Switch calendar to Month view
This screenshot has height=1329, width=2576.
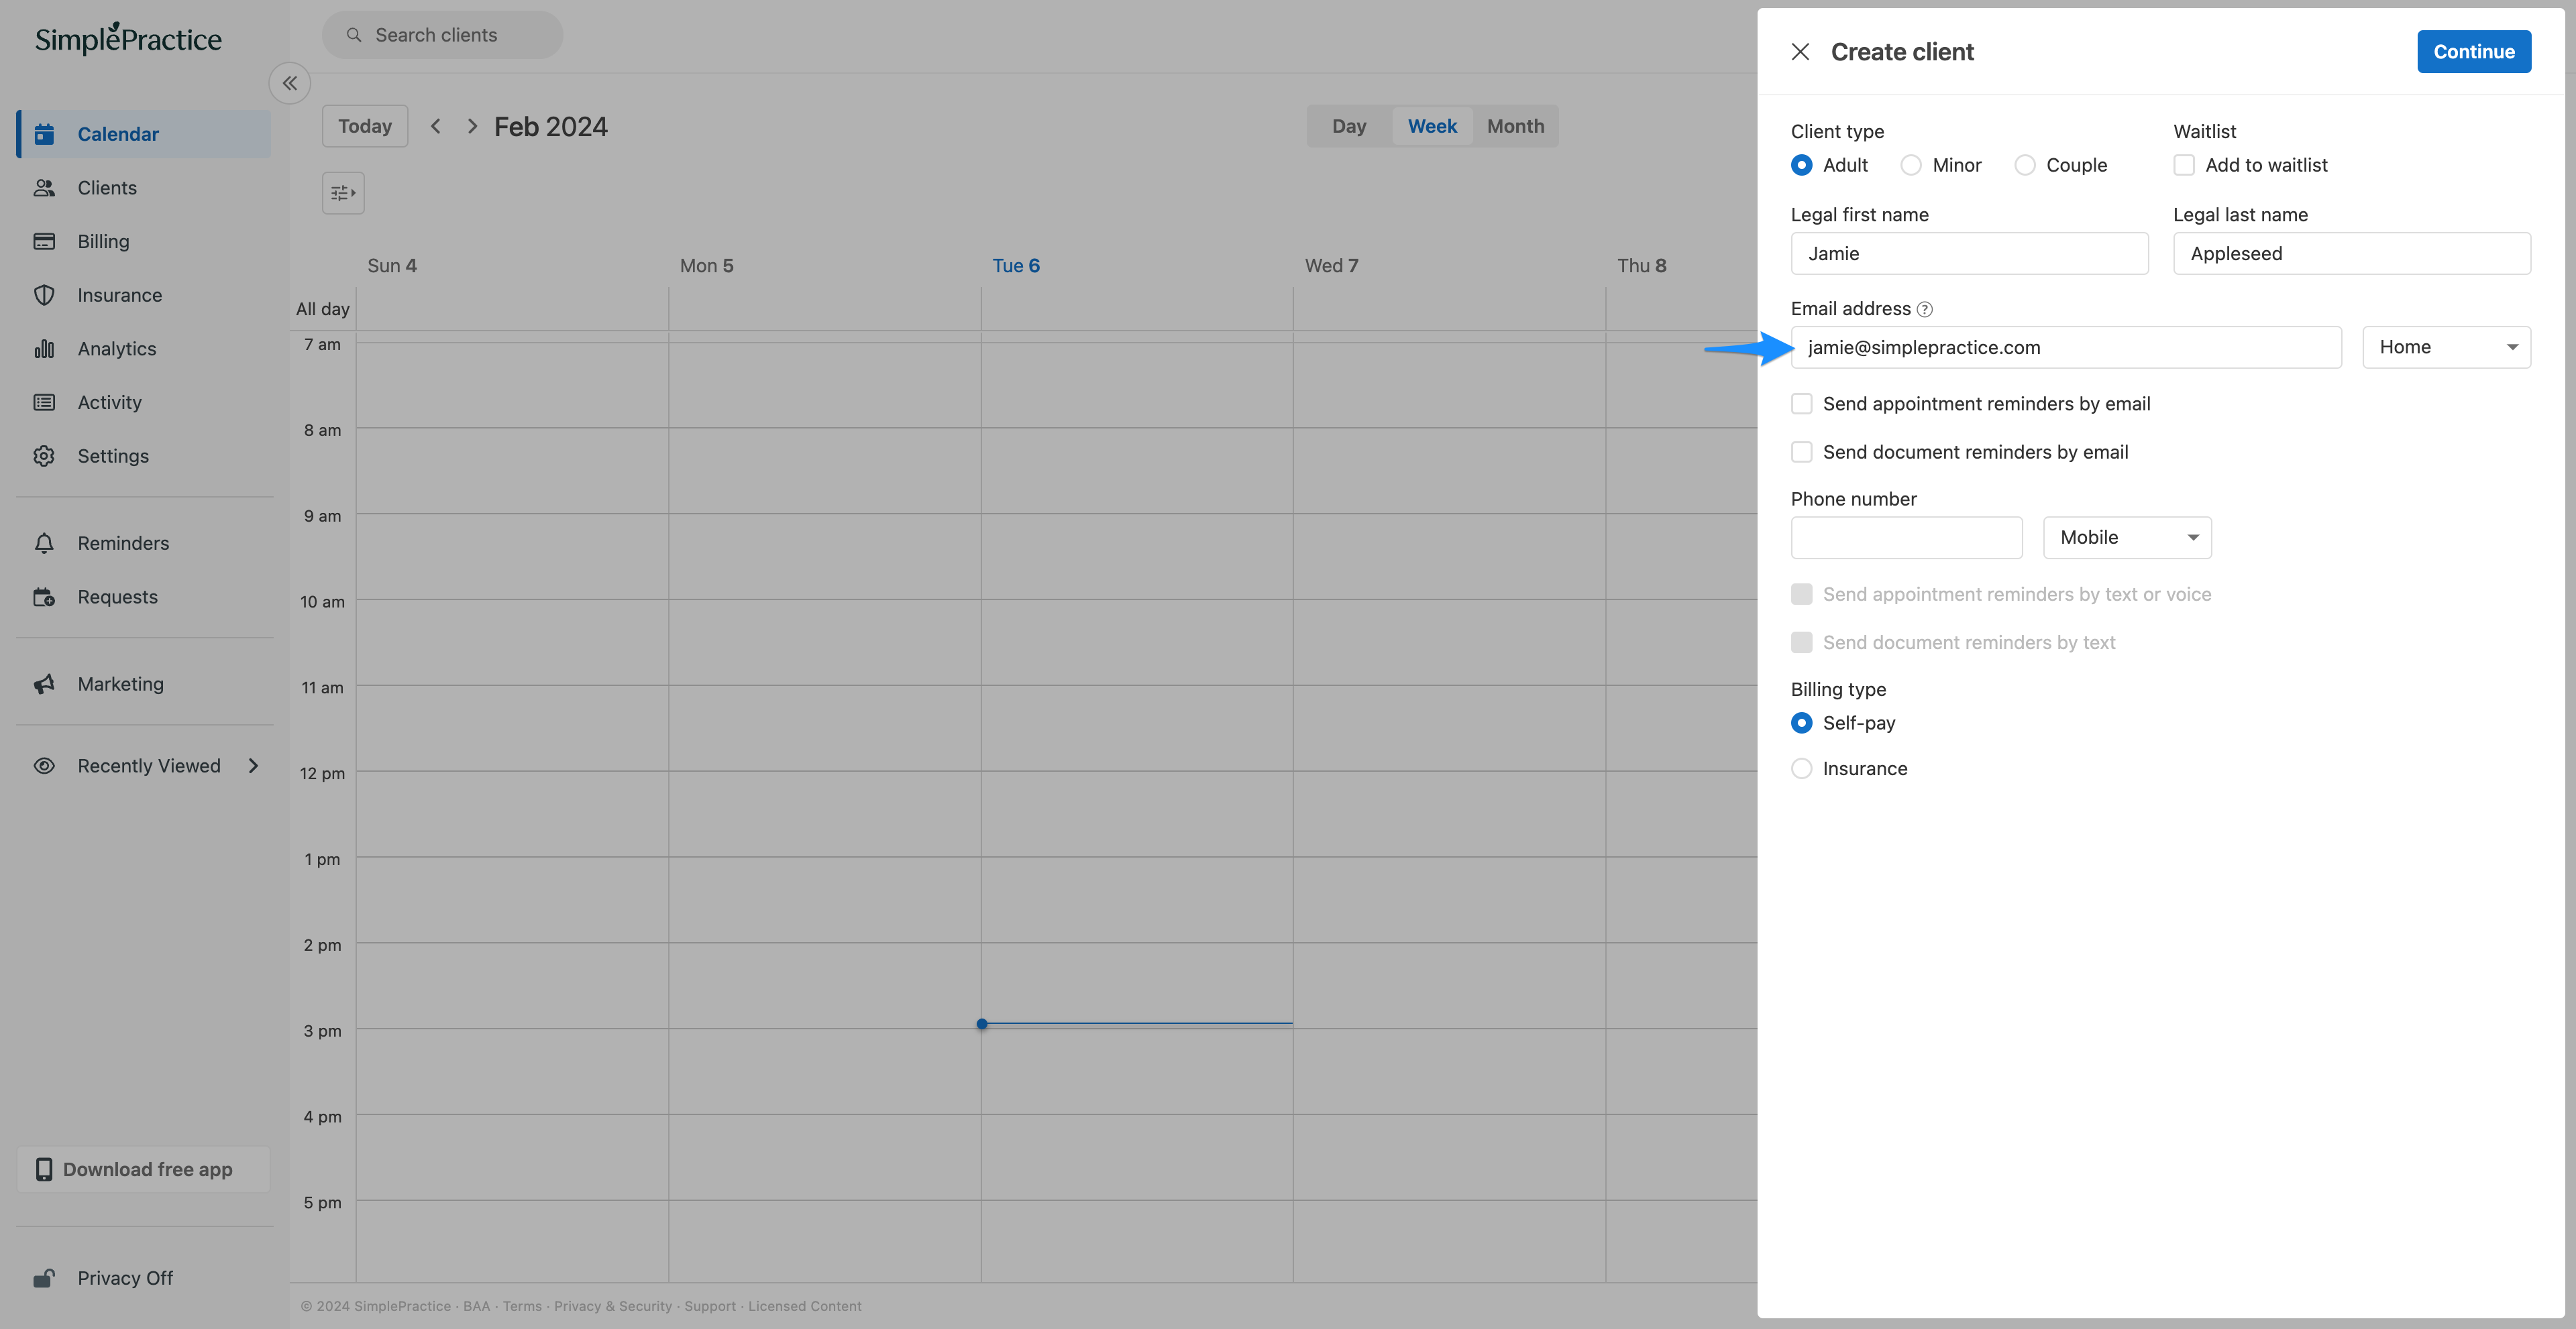tap(1514, 126)
